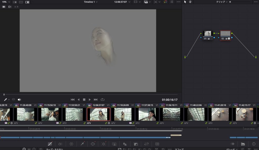This screenshot has height=150, width=259.
Task: Expand the Timeline 1 dropdown
Action: 91,2
